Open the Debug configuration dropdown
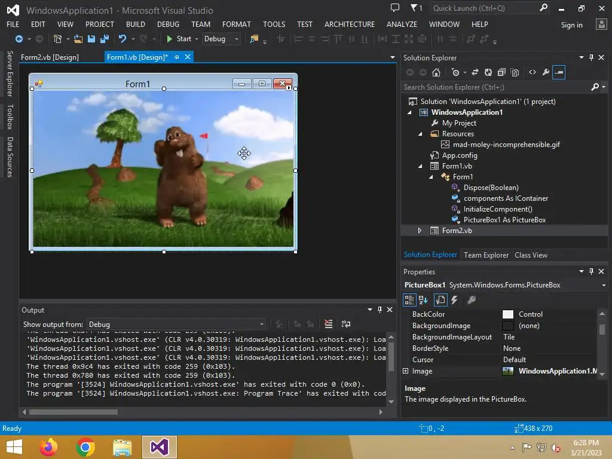 pyautogui.click(x=237, y=39)
